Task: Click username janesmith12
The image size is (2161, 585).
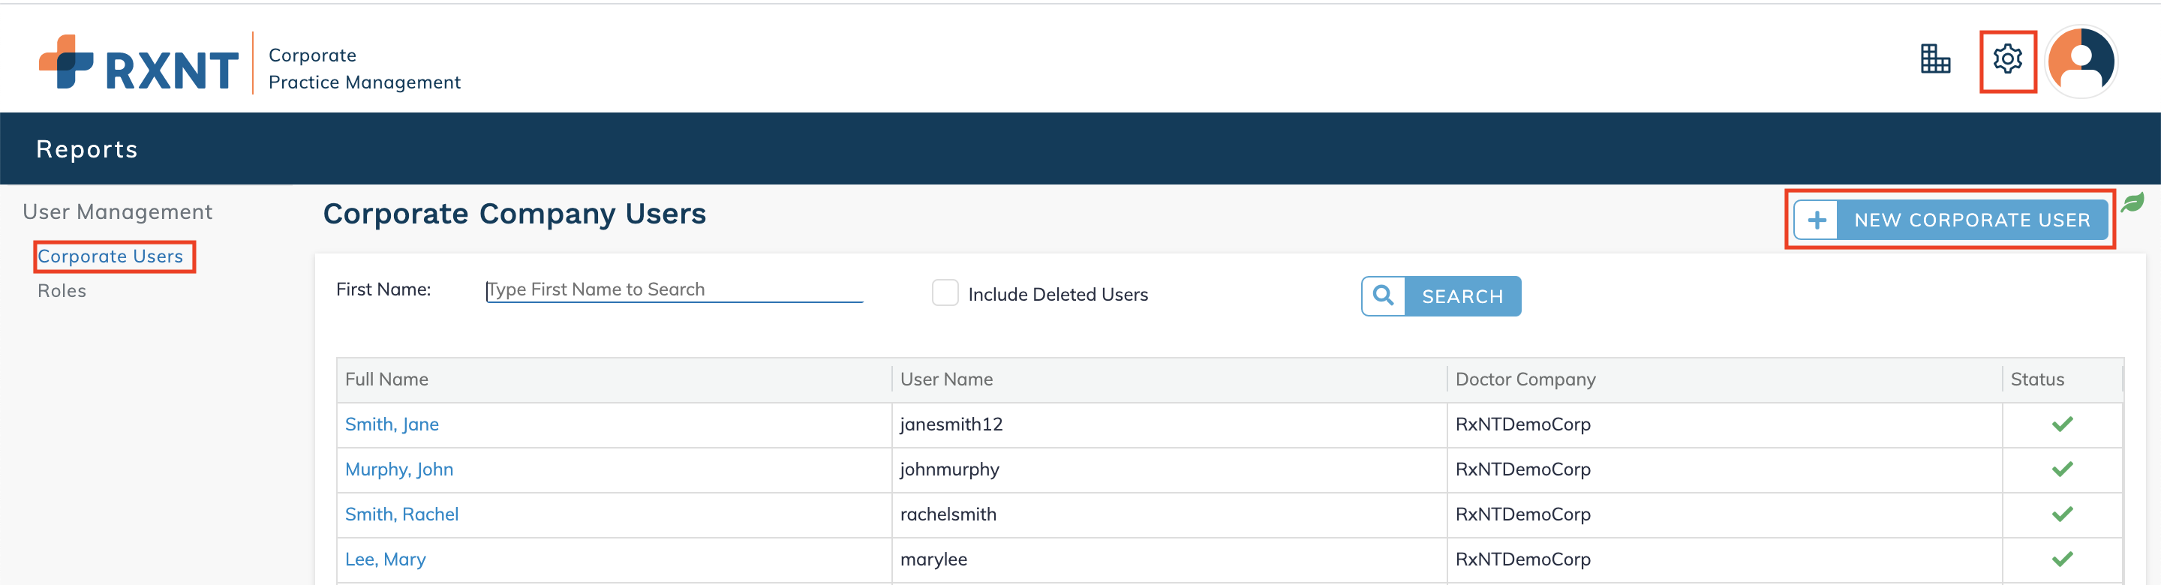Action: [951, 424]
